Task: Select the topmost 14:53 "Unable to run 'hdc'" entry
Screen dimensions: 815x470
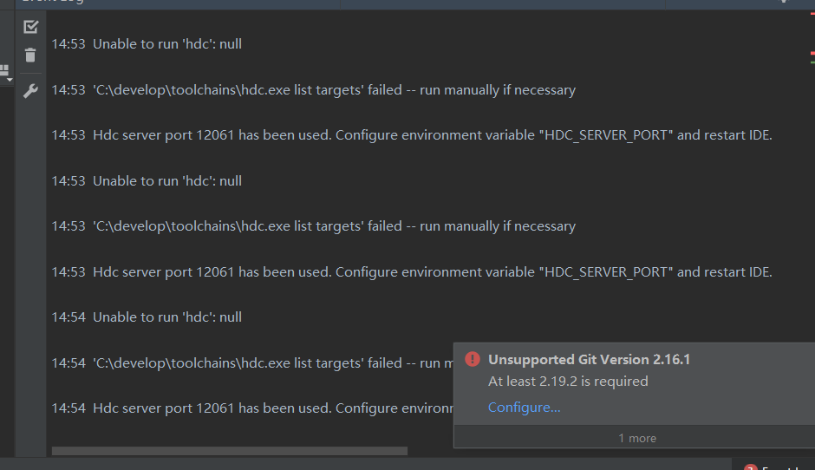Action: [x=166, y=44]
